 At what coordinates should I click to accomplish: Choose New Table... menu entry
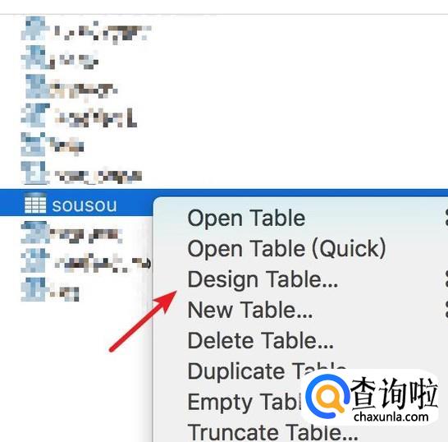[250, 310]
